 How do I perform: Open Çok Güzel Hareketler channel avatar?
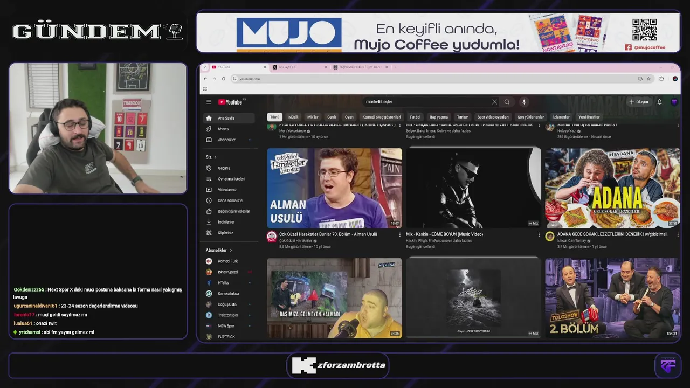pyautogui.click(x=272, y=236)
